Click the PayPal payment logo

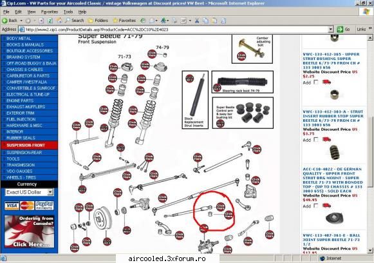click(x=44, y=205)
